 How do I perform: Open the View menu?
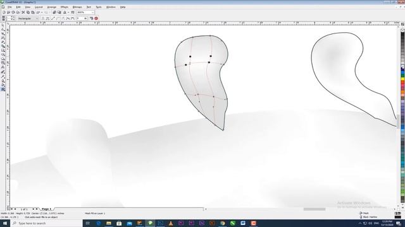click(x=27, y=7)
